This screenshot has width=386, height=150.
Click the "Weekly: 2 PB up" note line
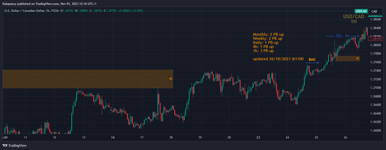pyautogui.click(x=268, y=38)
